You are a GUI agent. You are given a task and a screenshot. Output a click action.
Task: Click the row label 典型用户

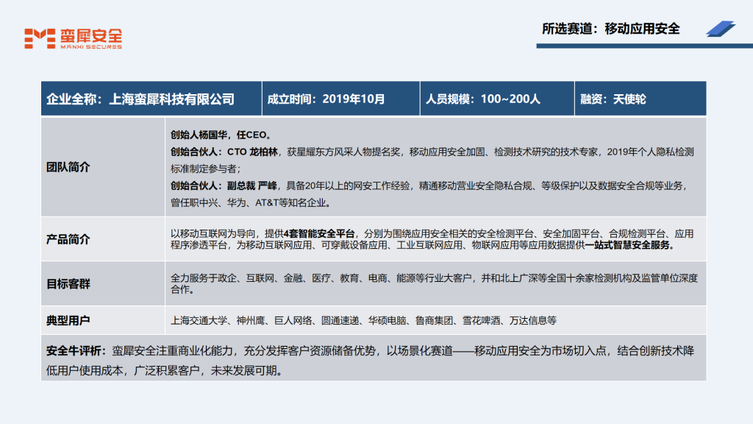(x=68, y=321)
